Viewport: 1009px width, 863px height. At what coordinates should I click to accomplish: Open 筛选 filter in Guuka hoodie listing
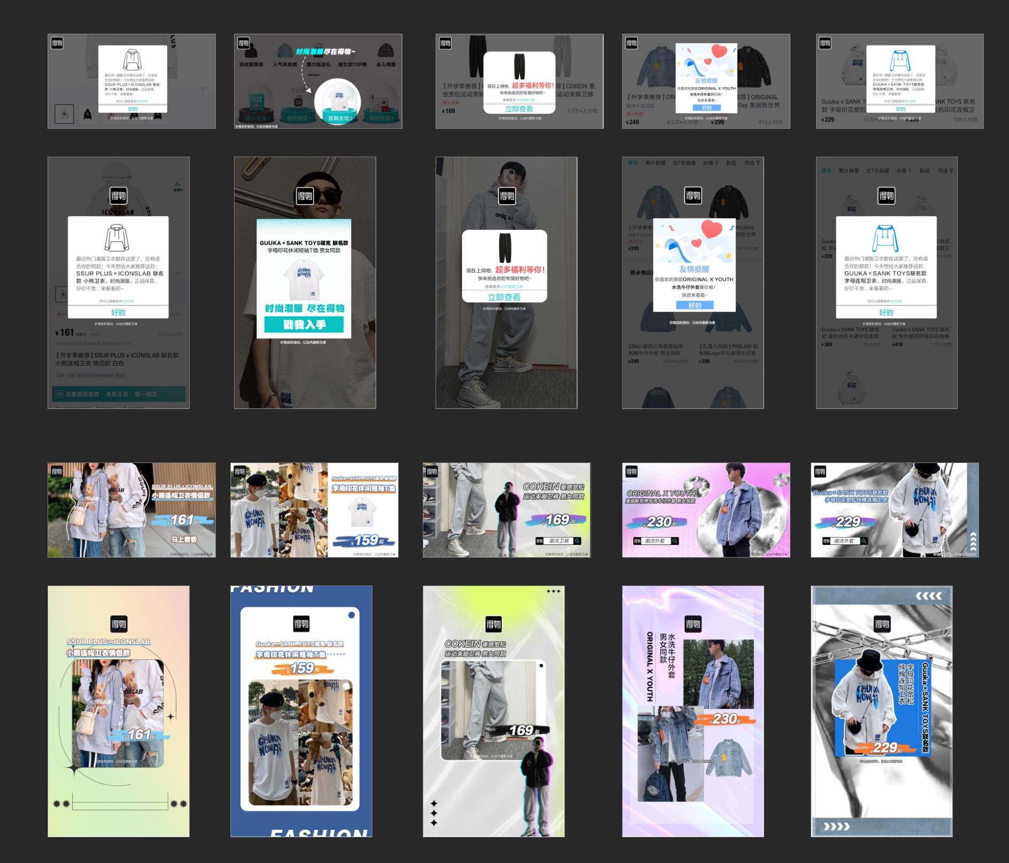pyautogui.click(x=945, y=171)
